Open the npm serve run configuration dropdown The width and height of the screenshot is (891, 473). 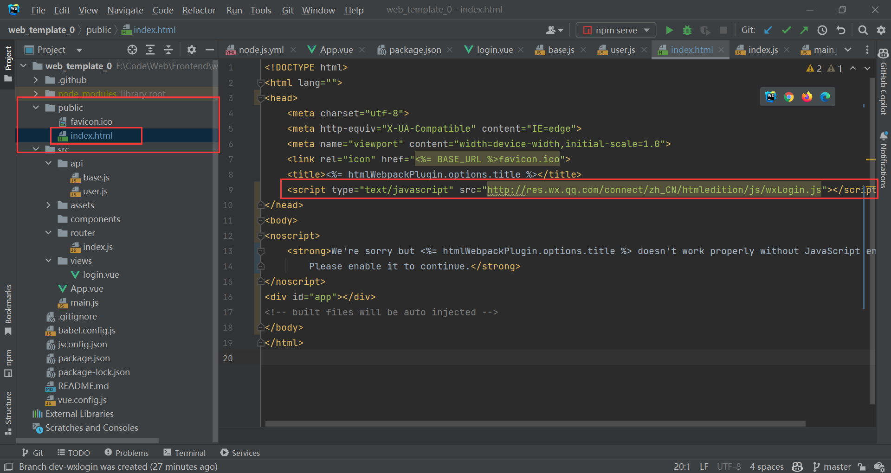pos(616,30)
